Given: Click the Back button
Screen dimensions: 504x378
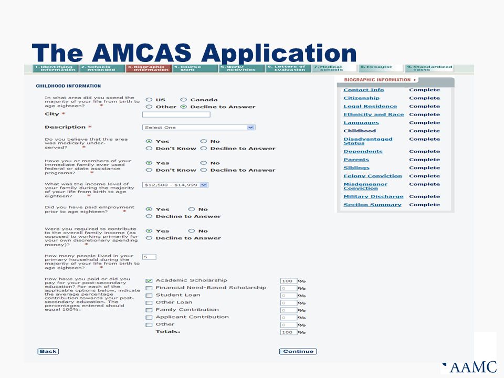Looking at the screenshot, I should pyautogui.click(x=48, y=351).
